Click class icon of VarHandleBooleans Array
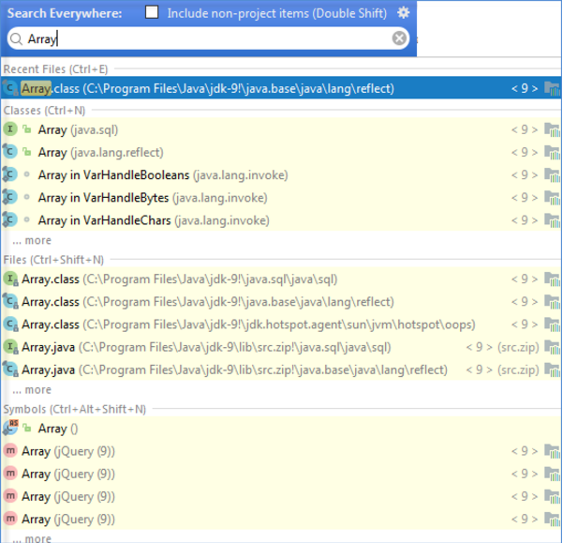Screen dimensions: 563x543 [9, 174]
